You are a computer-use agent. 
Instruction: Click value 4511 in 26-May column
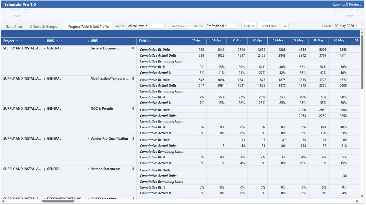coord(343,56)
